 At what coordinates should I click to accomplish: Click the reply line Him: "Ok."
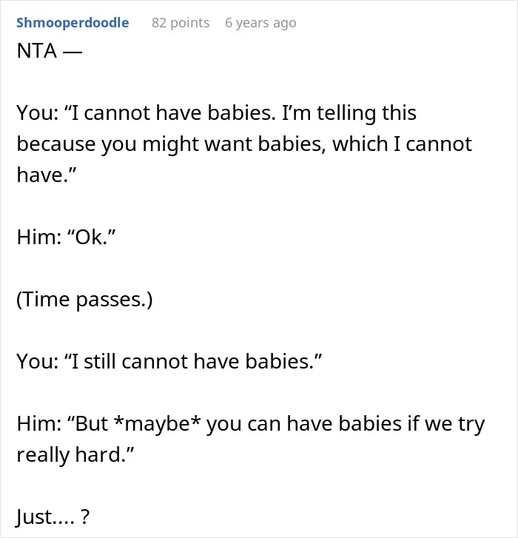[66, 237]
